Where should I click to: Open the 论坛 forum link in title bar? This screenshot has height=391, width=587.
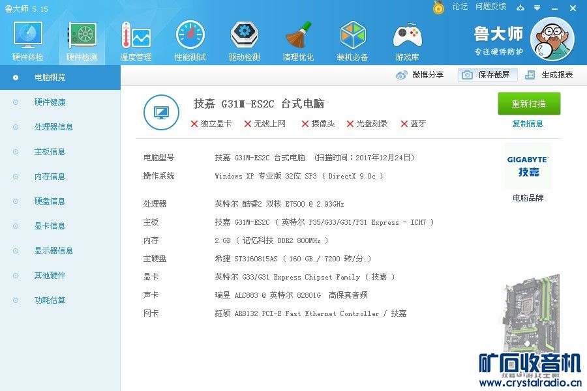click(460, 7)
